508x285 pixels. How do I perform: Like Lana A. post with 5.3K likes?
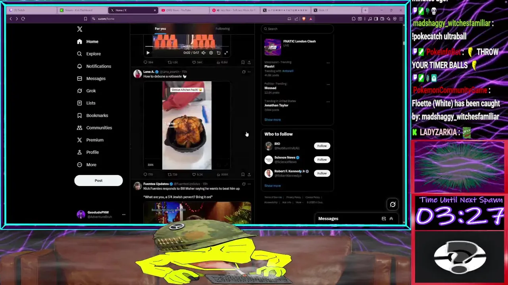point(197,174)
